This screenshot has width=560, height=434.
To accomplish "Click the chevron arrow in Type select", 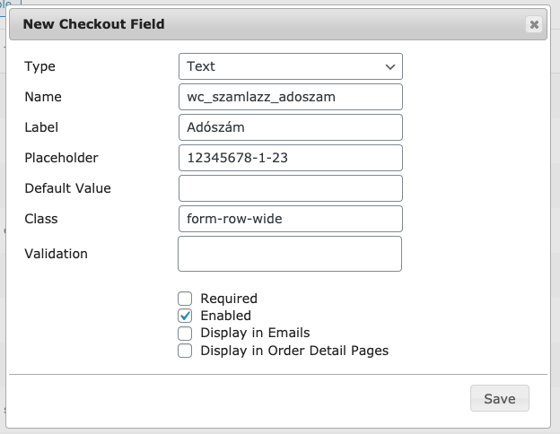I will pyautogui.click(x=390, y=66).
